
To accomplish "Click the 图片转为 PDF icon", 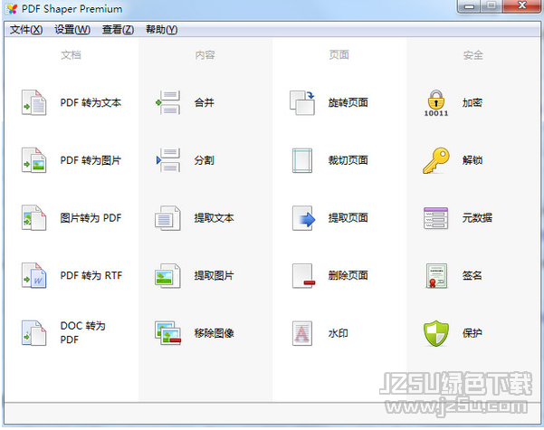I will coord(34,217).
